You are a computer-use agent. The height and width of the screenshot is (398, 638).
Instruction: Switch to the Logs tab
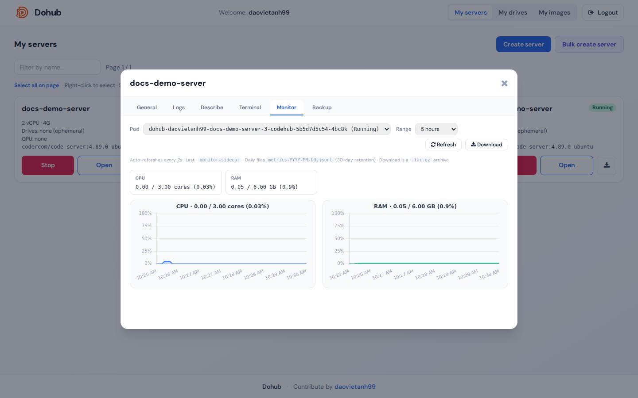pos(179,107)
